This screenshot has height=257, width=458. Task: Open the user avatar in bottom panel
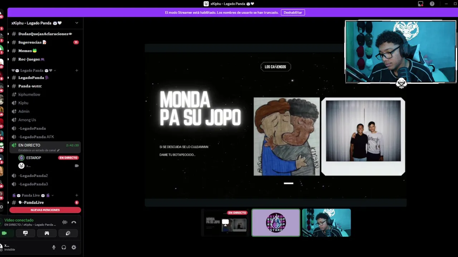(x=1, y=247)
